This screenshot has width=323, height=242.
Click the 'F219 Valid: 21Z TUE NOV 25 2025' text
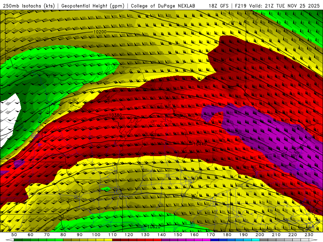click(x=277, y=6)
